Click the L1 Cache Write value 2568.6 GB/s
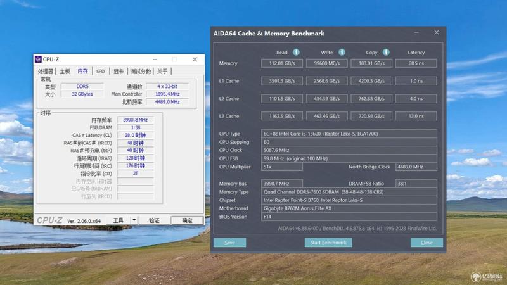Viewport: 507px width, 285px height. coord(326,81)
